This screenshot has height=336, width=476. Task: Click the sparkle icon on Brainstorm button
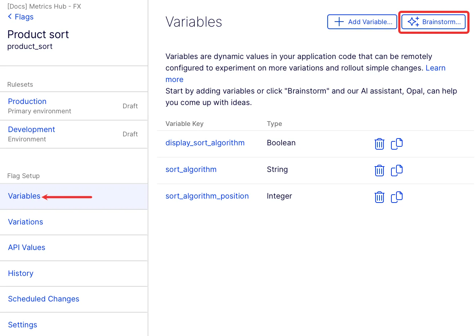413,22
